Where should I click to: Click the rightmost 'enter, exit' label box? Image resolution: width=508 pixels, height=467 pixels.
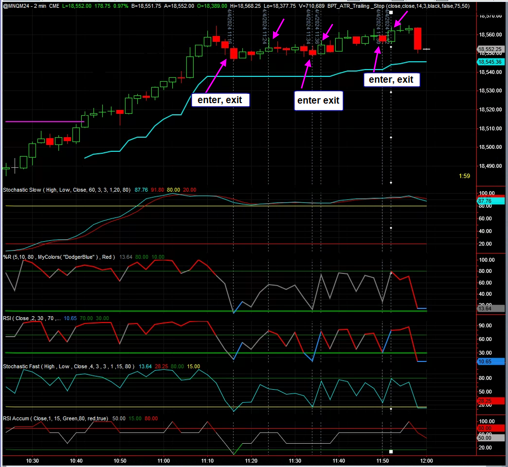(391, 79)
